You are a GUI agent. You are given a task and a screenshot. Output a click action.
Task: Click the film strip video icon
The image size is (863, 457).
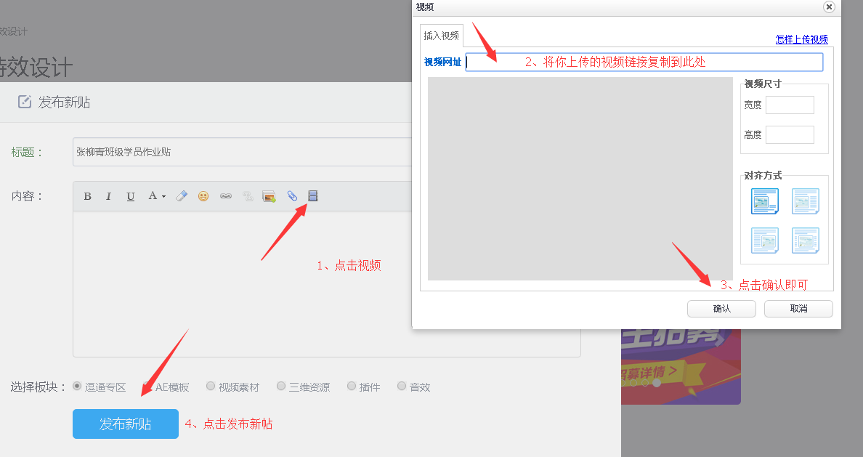(x=313, y=196)
